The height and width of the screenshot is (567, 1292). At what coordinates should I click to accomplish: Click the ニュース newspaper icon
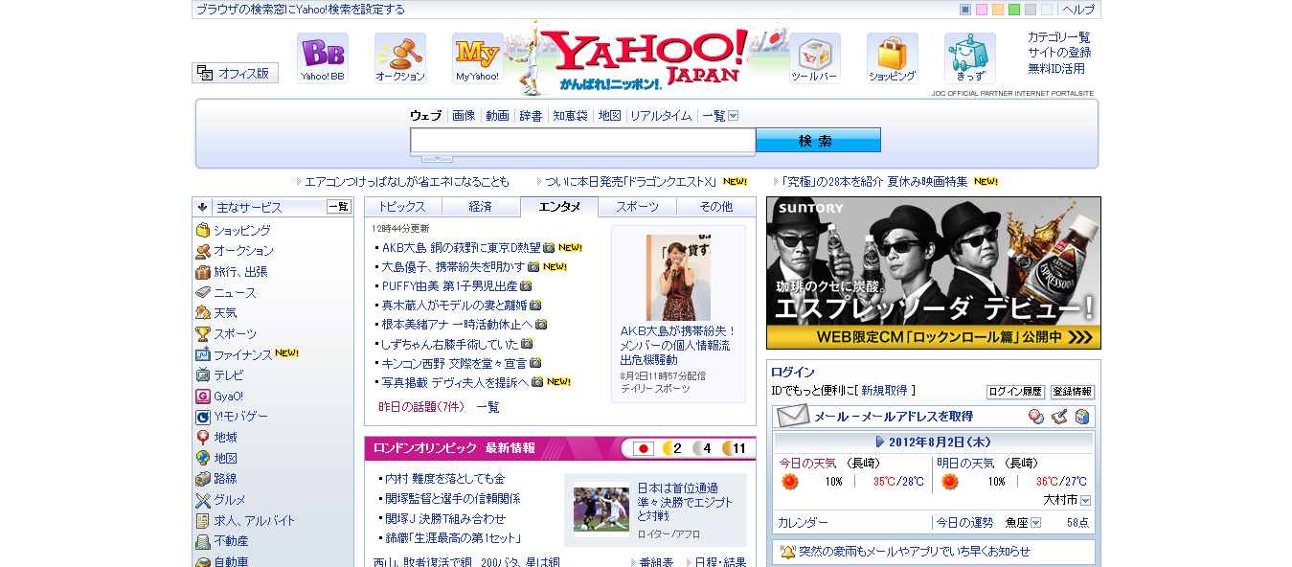point(203,293)
